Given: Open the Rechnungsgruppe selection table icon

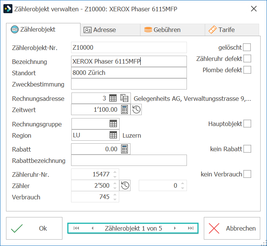Looking at the screenshot, I should coord(113,124).
